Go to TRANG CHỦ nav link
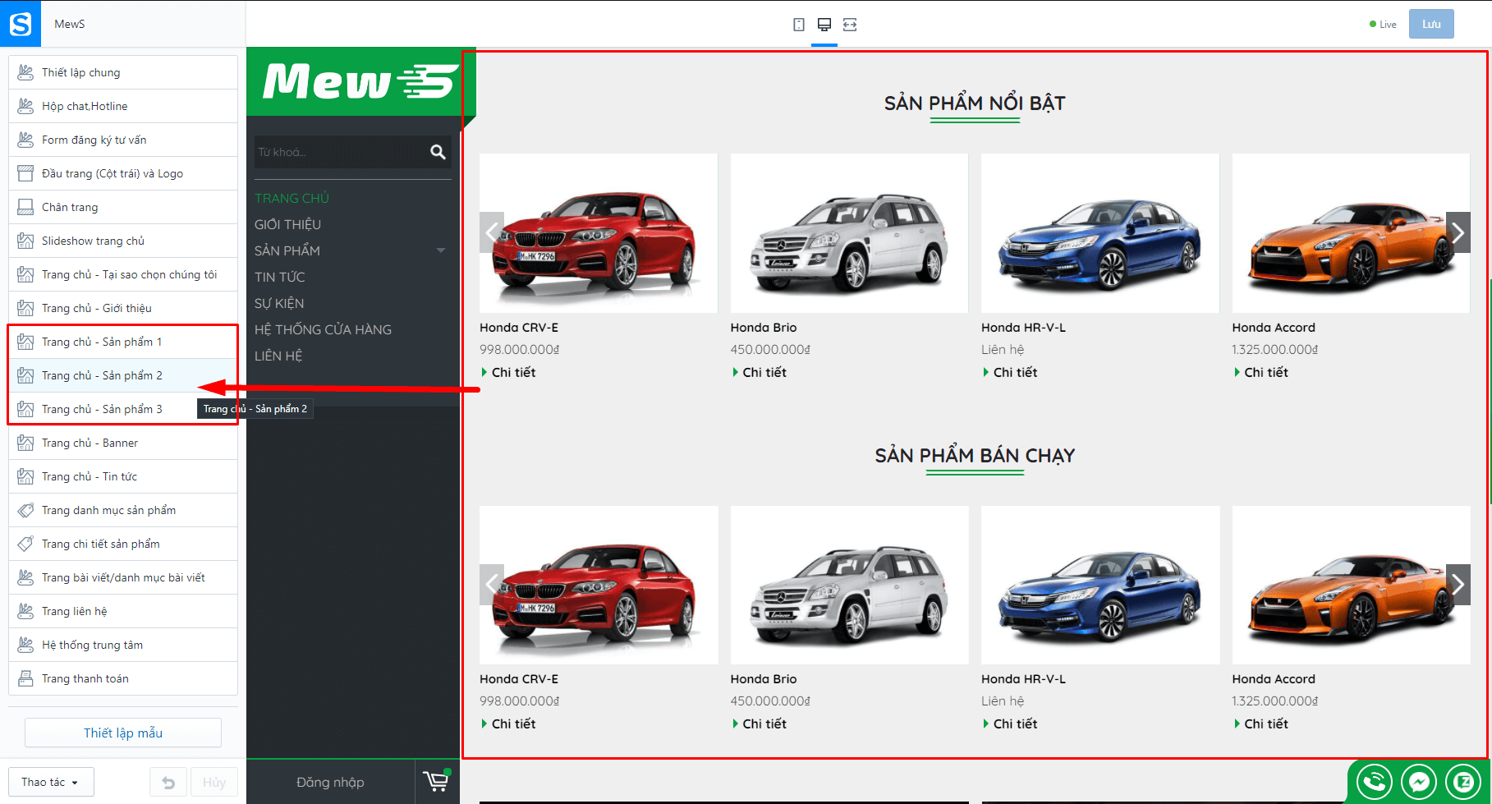 (x=292, y=198)
